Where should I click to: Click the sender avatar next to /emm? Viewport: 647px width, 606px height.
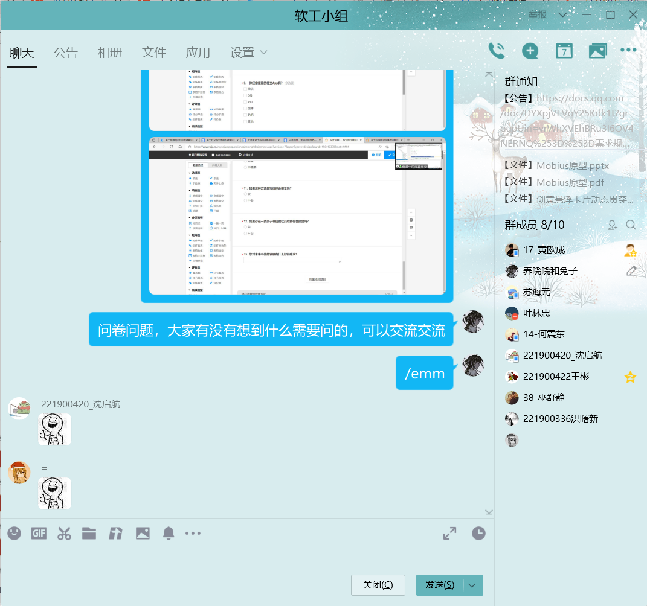coord(473,365)
